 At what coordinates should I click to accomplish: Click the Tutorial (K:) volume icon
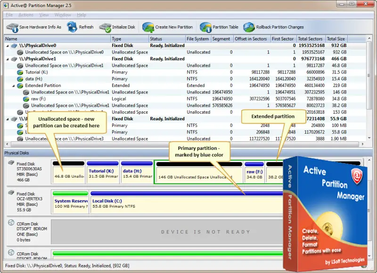20,72
